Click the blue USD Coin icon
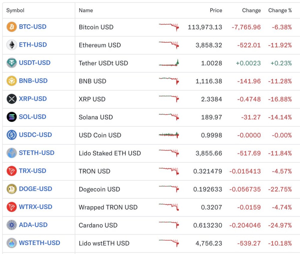The height and width of the screenshot is (254, 300). [12, 135]
